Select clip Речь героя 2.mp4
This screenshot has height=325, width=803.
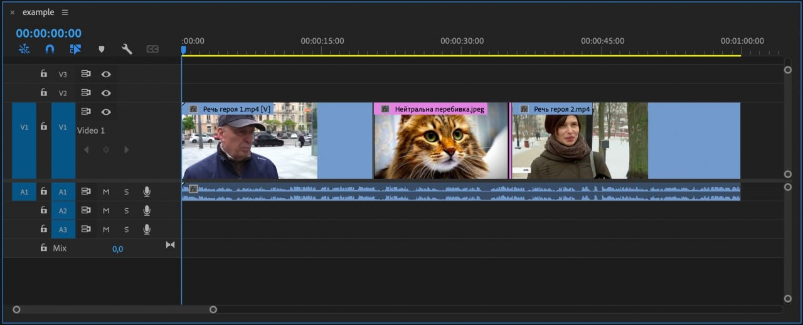[x=625, y=141]
